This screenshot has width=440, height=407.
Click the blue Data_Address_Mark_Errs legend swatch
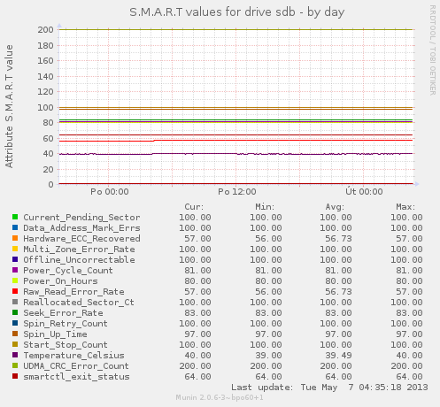click(x=15, y=227)
